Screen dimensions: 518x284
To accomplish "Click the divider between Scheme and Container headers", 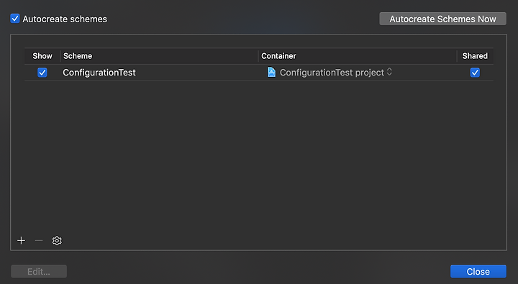I will click(x=258, y=56).
